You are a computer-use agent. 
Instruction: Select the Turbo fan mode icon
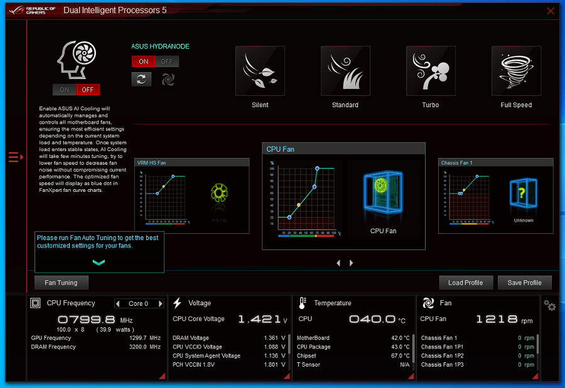coord(431,71)
